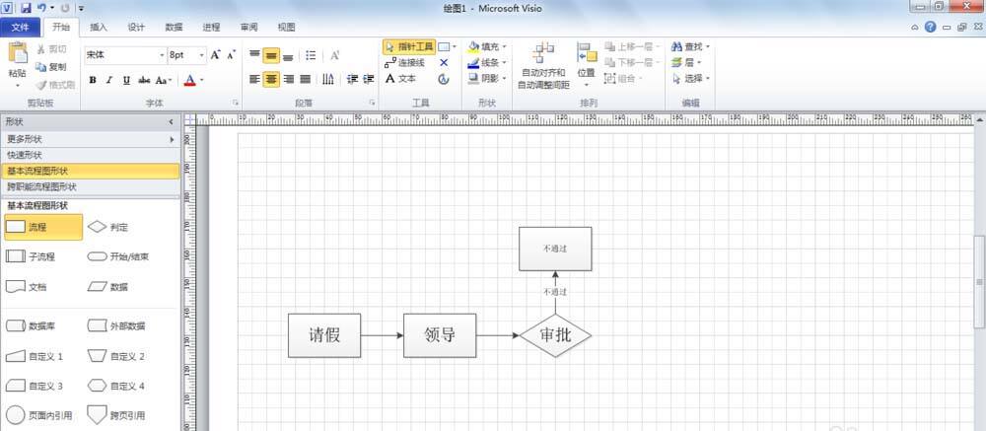
Task: Toggle align text left
Action: (x=254, y=79)
